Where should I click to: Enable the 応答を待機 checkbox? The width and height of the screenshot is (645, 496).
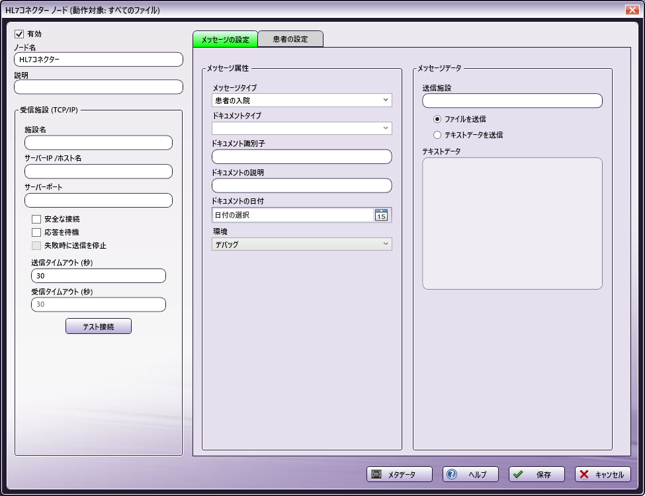click(36, 232)
